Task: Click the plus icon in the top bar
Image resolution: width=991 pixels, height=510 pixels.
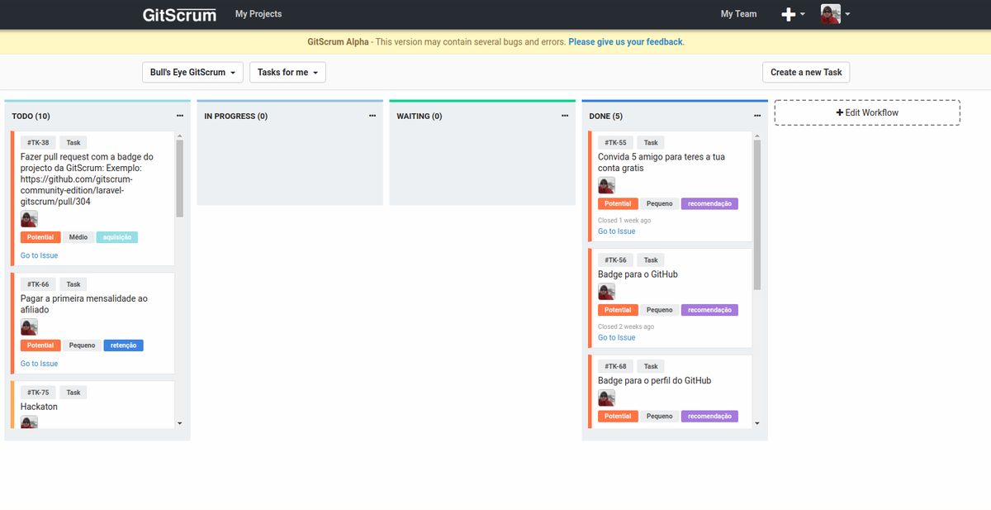Action: pos(787,14)
